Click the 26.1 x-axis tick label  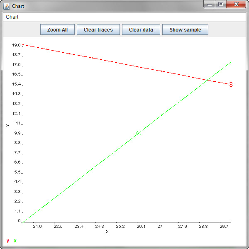point(141,227)
